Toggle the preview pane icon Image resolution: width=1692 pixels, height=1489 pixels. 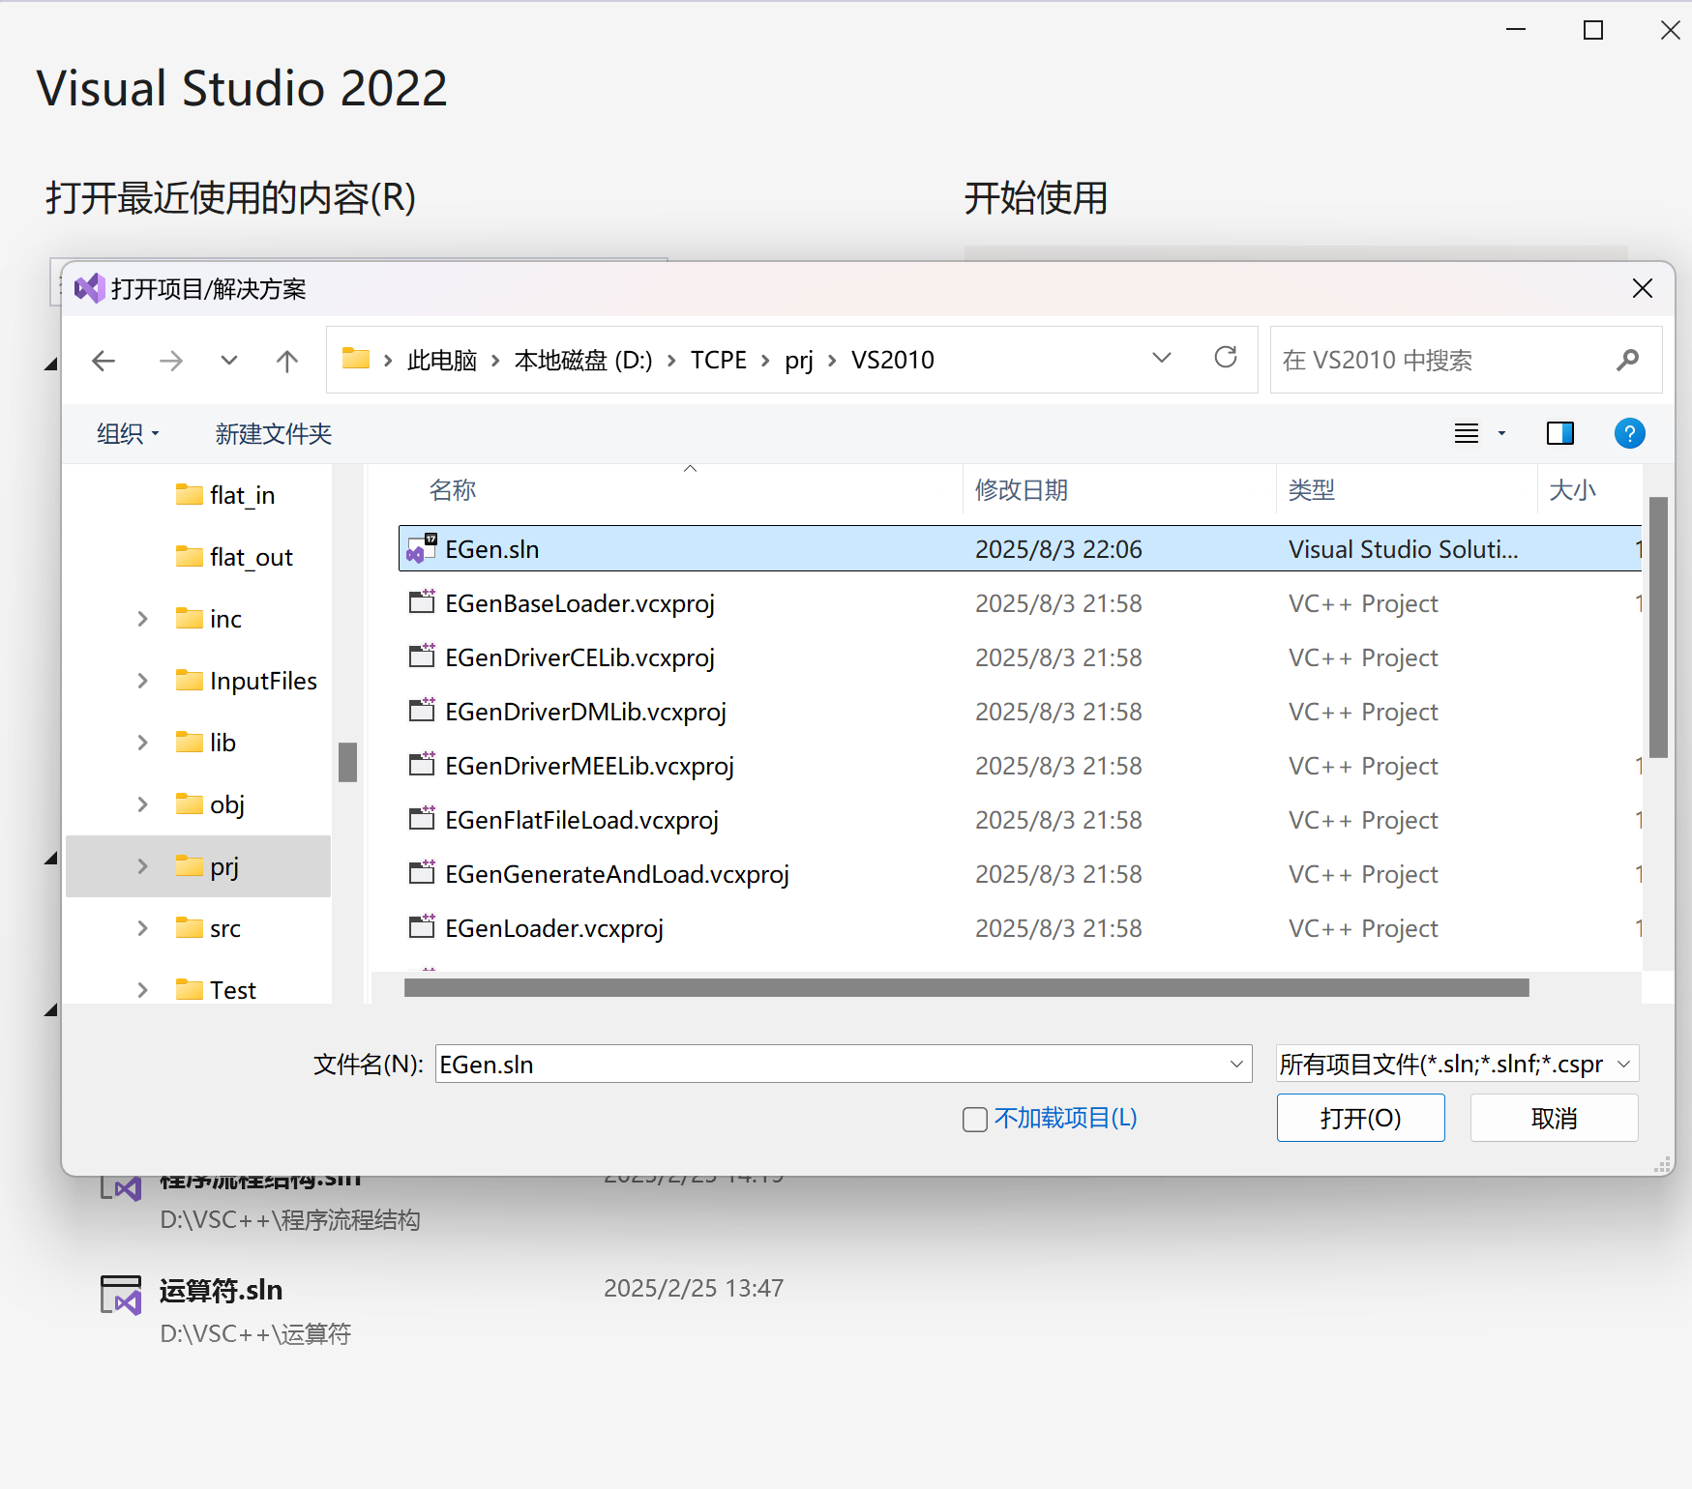(x=1558, y=433)
